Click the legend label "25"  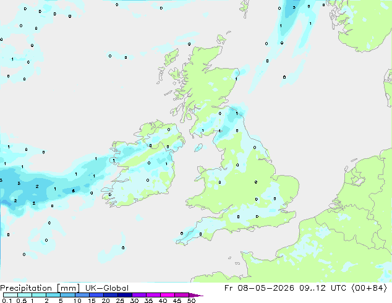pyautogui.click(x=120, y=301)
